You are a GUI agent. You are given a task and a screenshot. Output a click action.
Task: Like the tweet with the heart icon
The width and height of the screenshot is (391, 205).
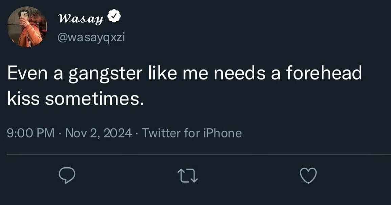coord(308,176)
